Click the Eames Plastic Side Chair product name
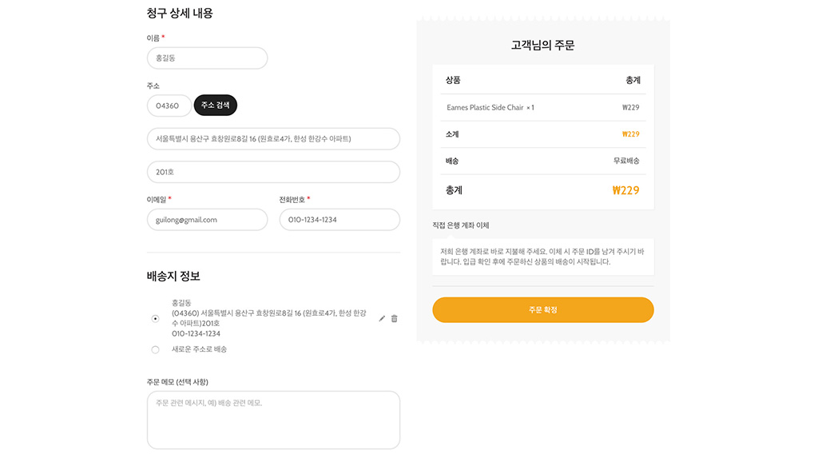 point(485,107)
